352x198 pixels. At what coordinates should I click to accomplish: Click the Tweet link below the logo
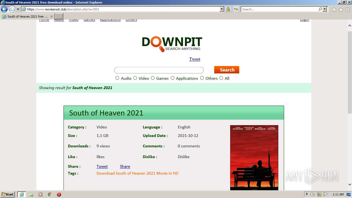click(x=195, y=59)
